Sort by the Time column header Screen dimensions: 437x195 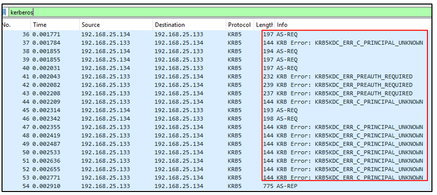[55, 25]
